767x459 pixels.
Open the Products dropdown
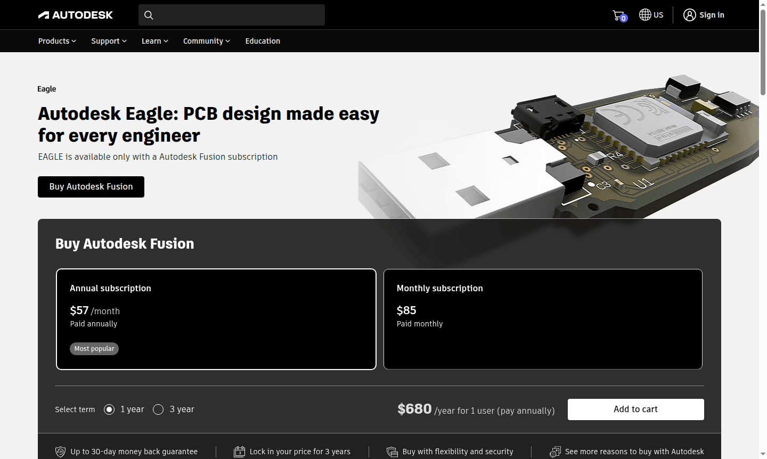point(56,41)
